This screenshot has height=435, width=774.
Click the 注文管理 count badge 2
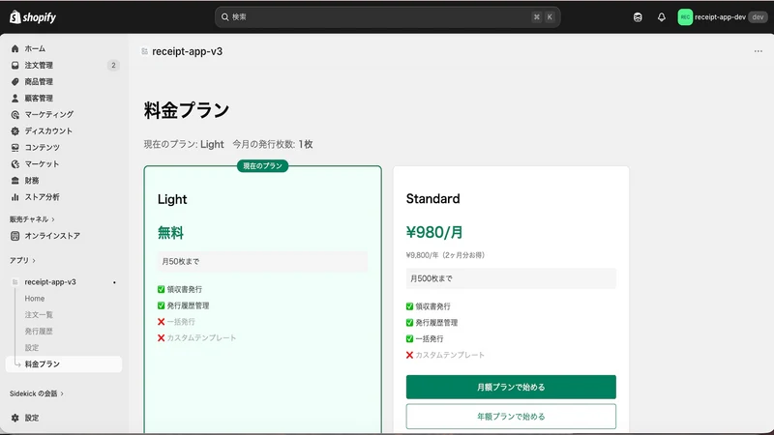113,65
